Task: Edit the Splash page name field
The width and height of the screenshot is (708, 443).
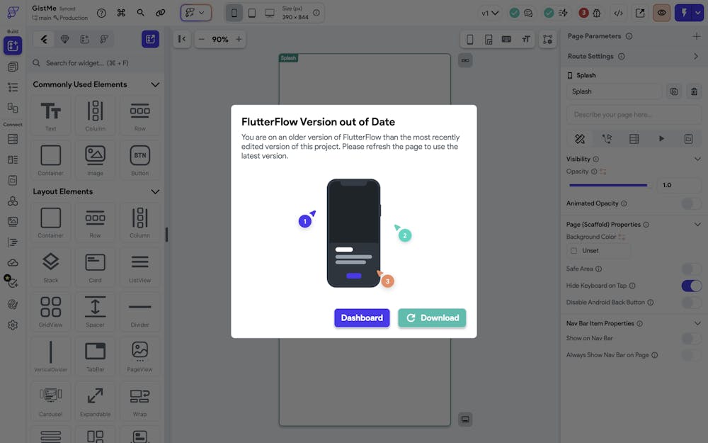Action: (614, 91)
